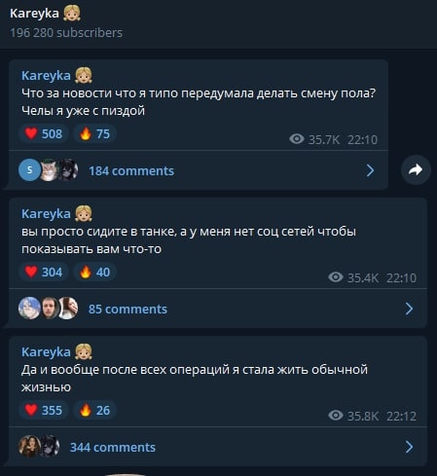Expand chevron next to 184 comments

pos(370,170)
